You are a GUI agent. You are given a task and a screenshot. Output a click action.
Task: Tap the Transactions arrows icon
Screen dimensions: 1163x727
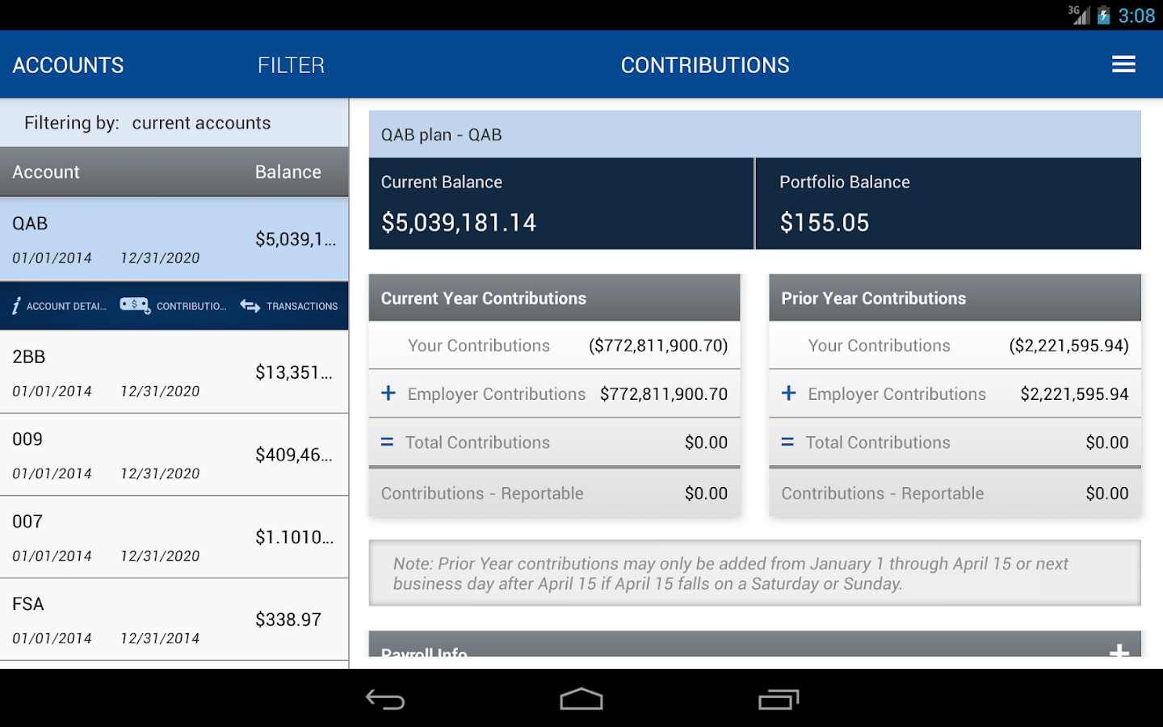(x=250, y=306)
